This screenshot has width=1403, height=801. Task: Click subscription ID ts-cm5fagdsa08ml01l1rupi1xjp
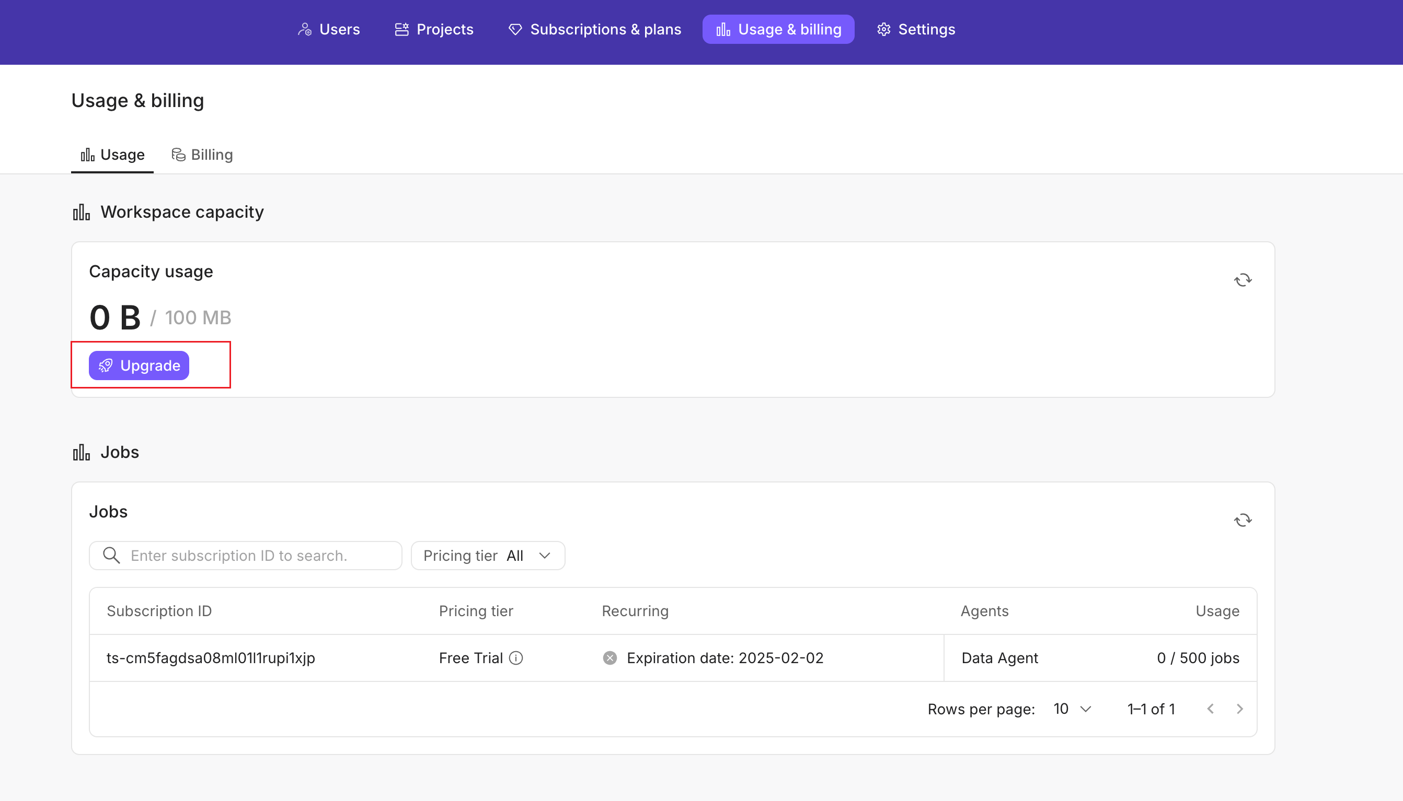(210, 658)
